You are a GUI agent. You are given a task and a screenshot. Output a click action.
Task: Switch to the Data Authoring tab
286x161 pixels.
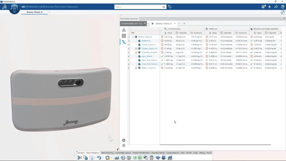click(107, 153)
